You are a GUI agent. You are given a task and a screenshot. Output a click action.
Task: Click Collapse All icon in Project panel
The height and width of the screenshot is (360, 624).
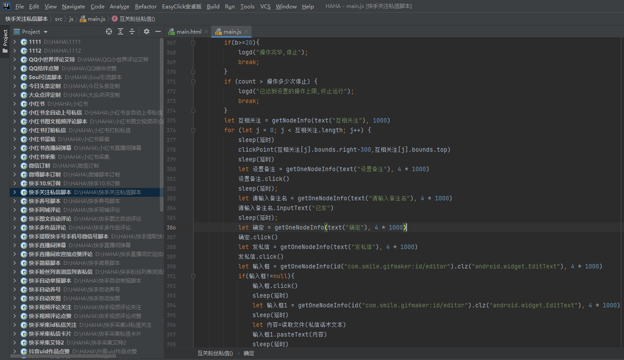[132, 31]
